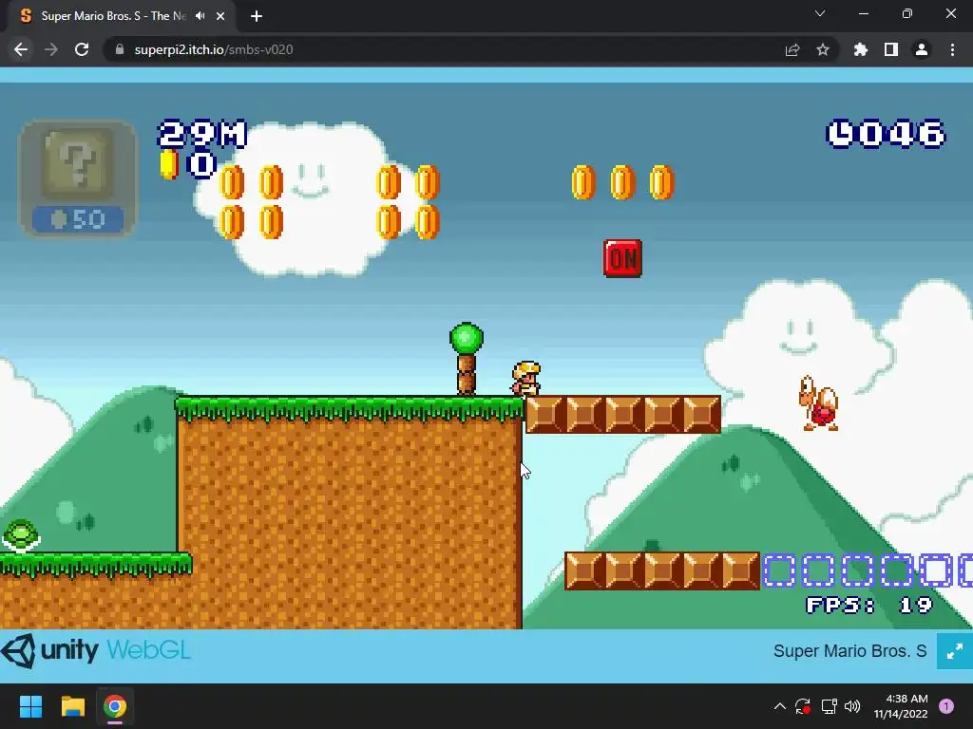Open File Explorer from taskbar

pos(72,706)
